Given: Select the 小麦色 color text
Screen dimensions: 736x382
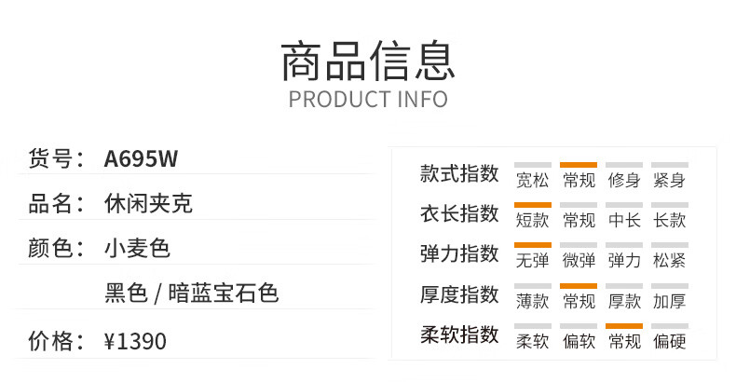Looking at the screenshot, I should (137, 248).
